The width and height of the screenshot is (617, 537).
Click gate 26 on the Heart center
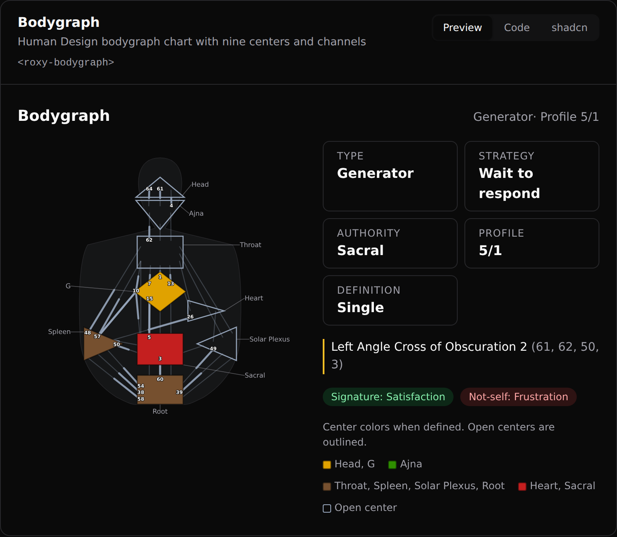point(190,317)
